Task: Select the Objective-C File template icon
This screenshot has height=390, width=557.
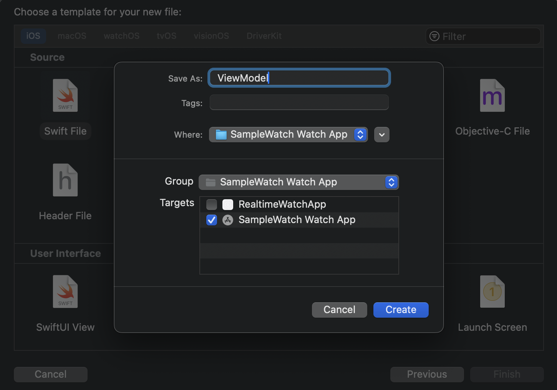Action: click(x=492, y=96)
